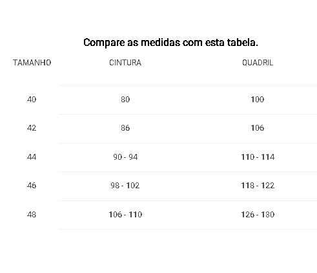Image resolution: width=317 pixels, height=273 pixels.
Task: Click waist range 106 - 110
Action: click(125, 215)
